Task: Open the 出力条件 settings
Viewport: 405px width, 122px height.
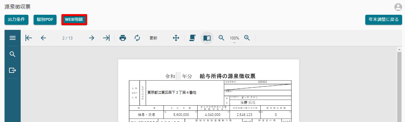Action: [x=16, y=20]
